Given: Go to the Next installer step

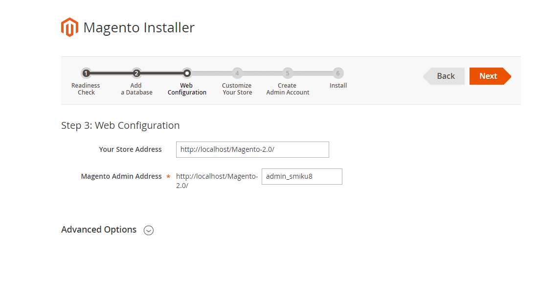Looking at the screenshot, I should (x=490, y=76).
